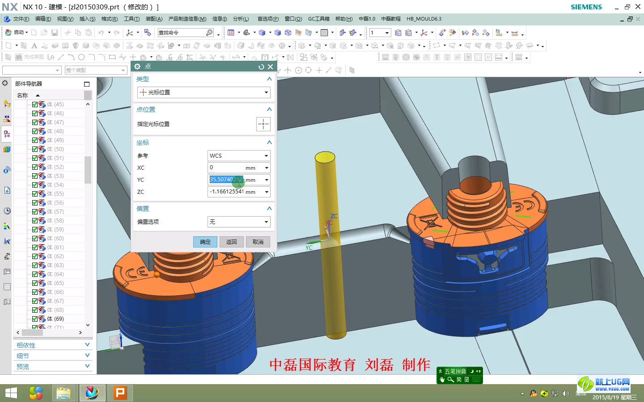Click the sketch rectangle tool icon

(x=112, y=57)
